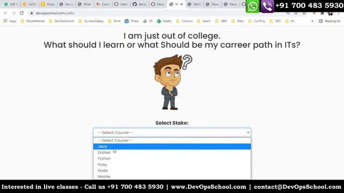Image resolution: width=344 pixels, height=193 pixels.
Task: Click the Select Stake course dropdown box
Action: (x=172, y=132)
